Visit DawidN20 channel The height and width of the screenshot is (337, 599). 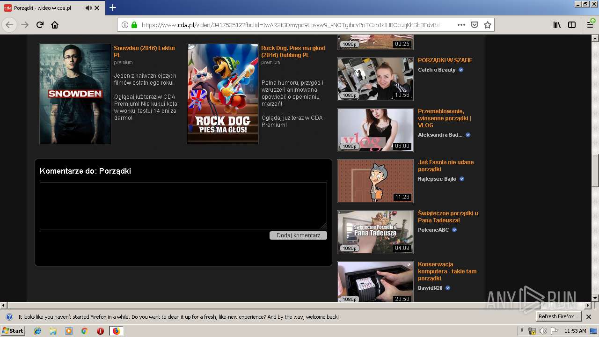(430, 288)
